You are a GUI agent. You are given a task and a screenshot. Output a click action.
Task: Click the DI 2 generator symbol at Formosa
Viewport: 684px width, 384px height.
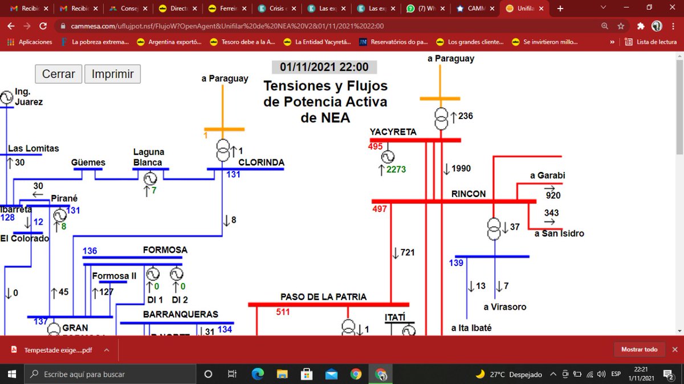(x=177, y=275)
